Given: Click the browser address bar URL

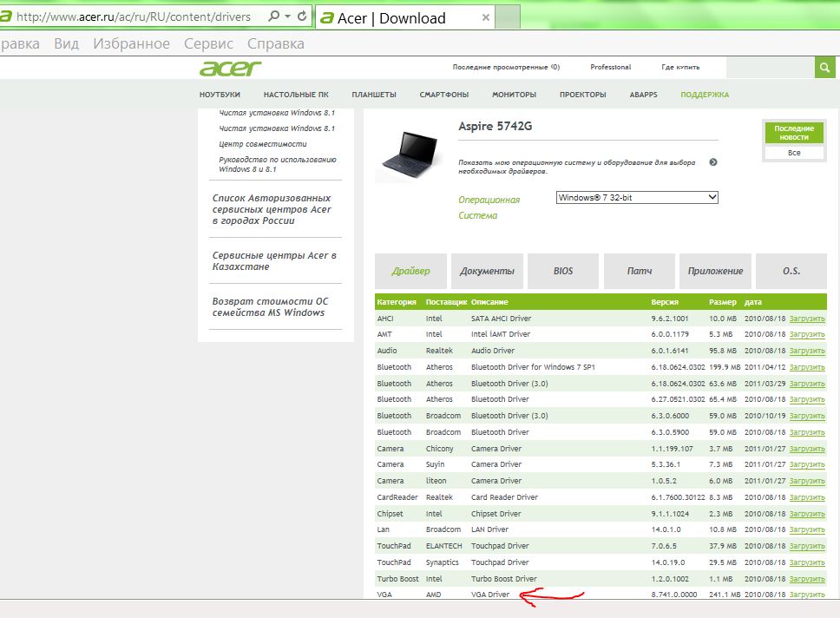Looking at the screenshot, I should (134, 16).
